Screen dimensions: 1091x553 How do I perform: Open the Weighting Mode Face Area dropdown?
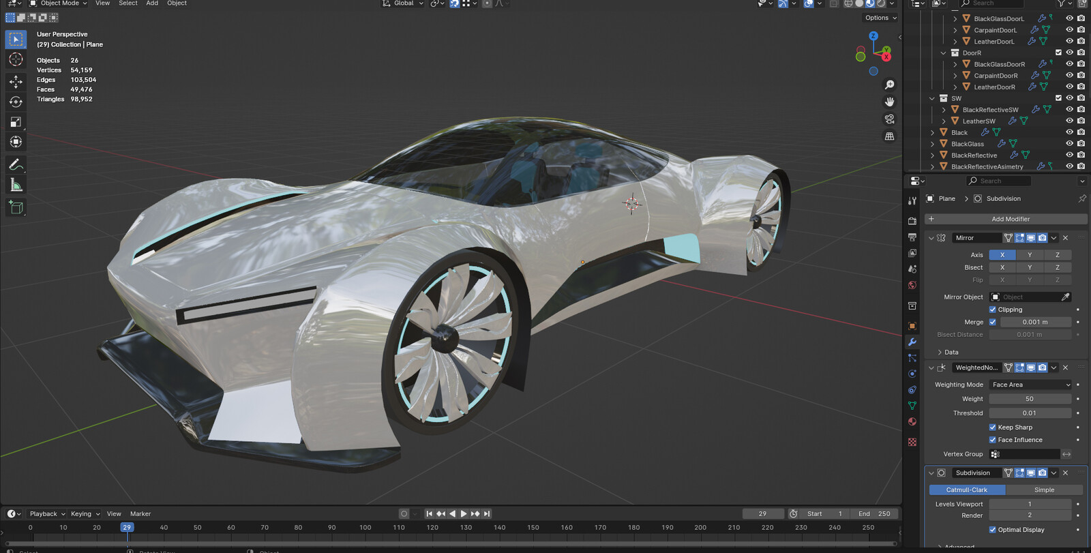tap(1030, 385)
